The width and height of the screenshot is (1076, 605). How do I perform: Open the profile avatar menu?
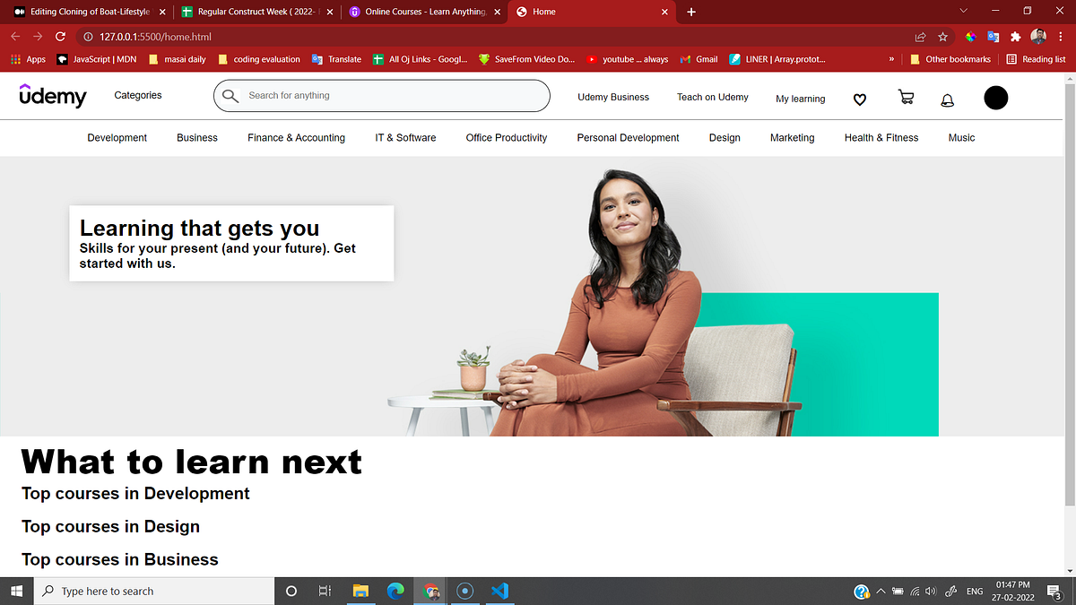tap(995, 98)
